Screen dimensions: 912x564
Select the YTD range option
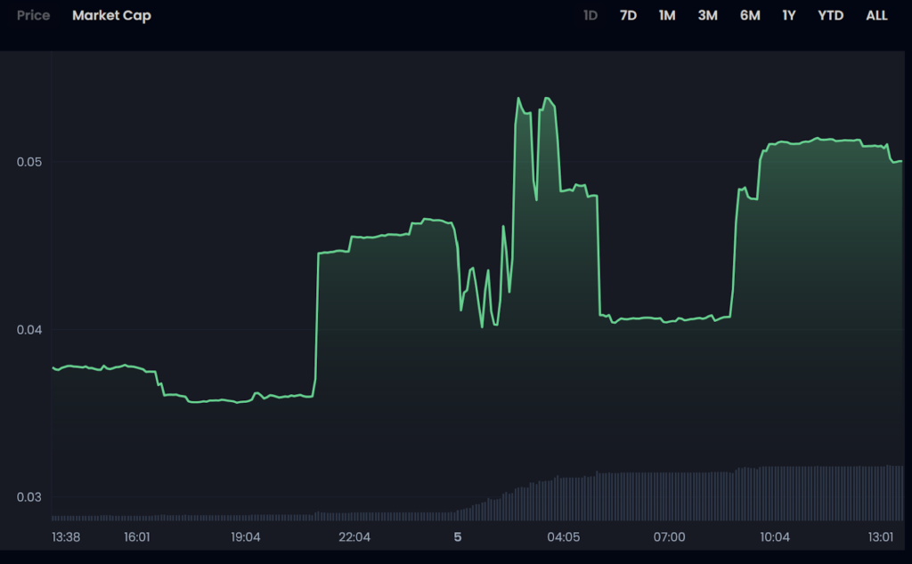coord(830,16)
